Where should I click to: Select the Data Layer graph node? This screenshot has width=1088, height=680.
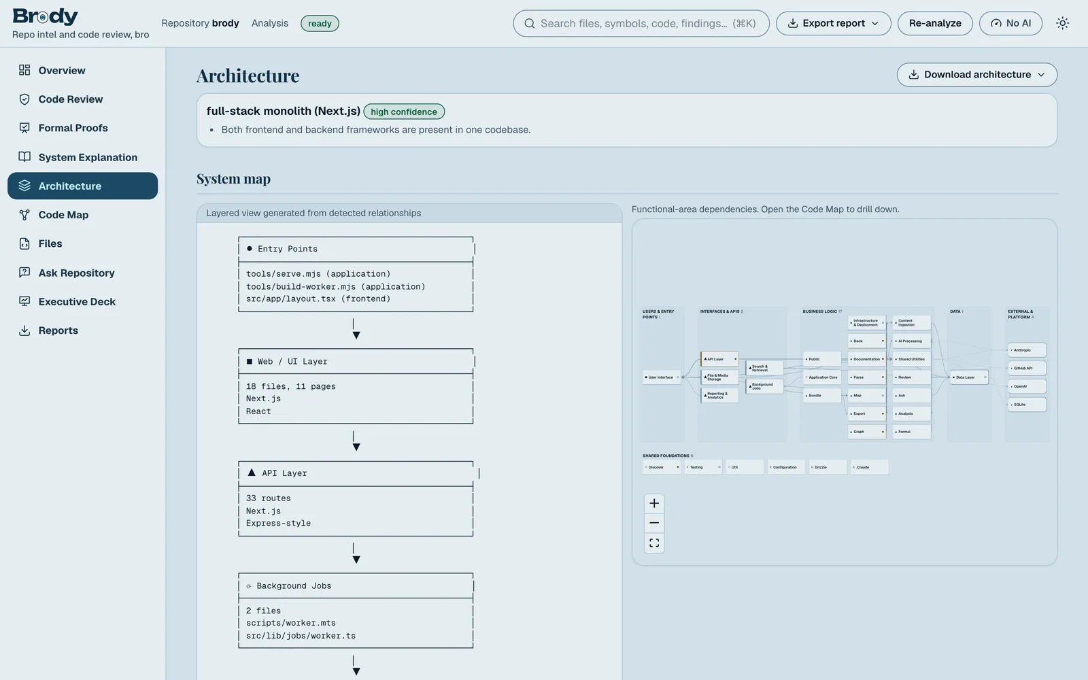click(x=969, y=377)
